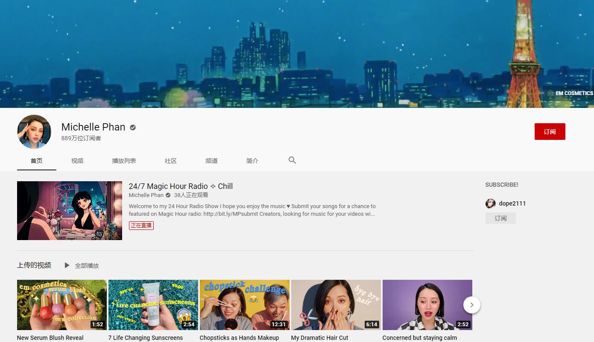Switch to the 视频 tab

(x=77, y=161)
